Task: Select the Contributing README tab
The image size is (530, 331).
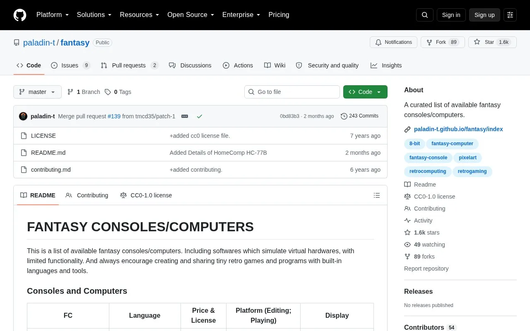Action: (x=87, y=195)
